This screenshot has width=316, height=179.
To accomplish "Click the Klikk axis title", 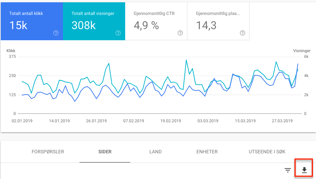I will point(11,51).
